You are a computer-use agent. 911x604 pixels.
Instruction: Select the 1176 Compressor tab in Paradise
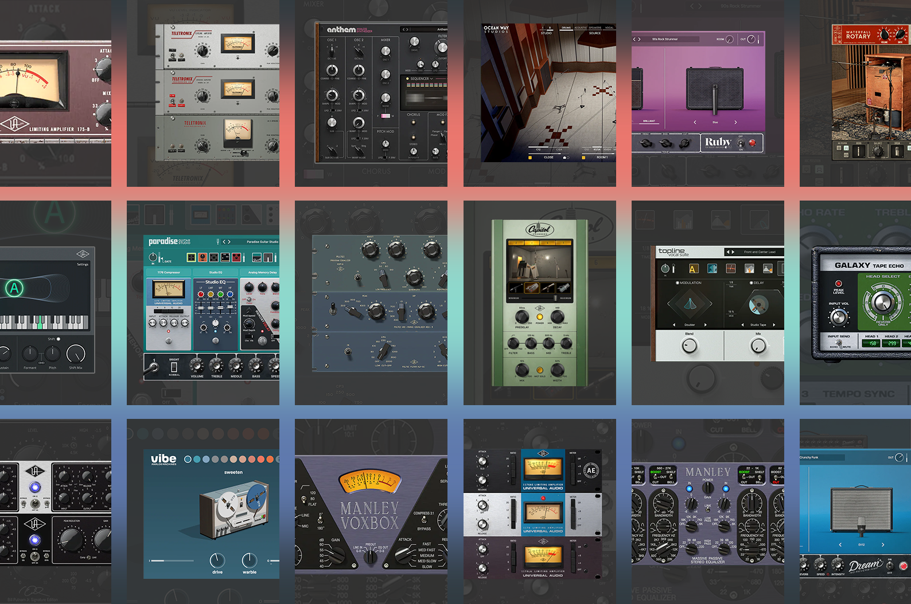click(169, 272)
